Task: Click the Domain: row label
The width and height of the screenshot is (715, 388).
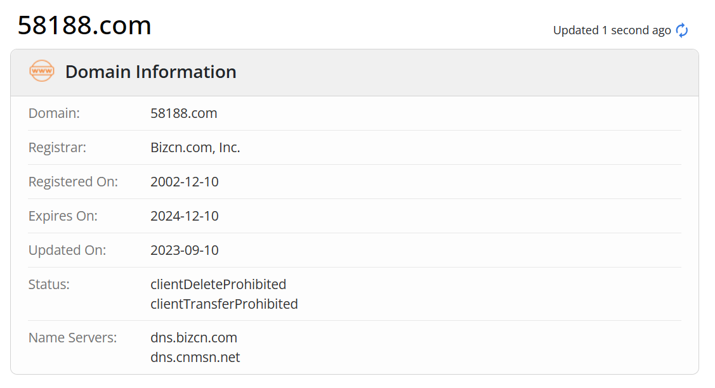Action: coord(54,113)
